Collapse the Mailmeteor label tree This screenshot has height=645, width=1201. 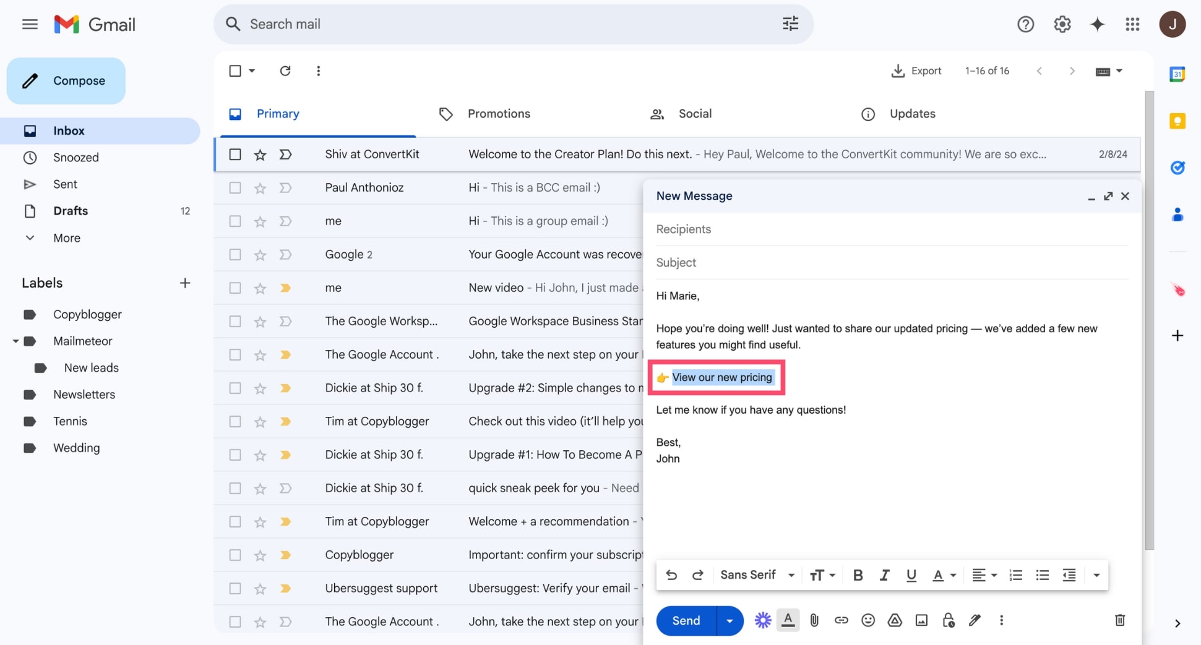[15, 341]
